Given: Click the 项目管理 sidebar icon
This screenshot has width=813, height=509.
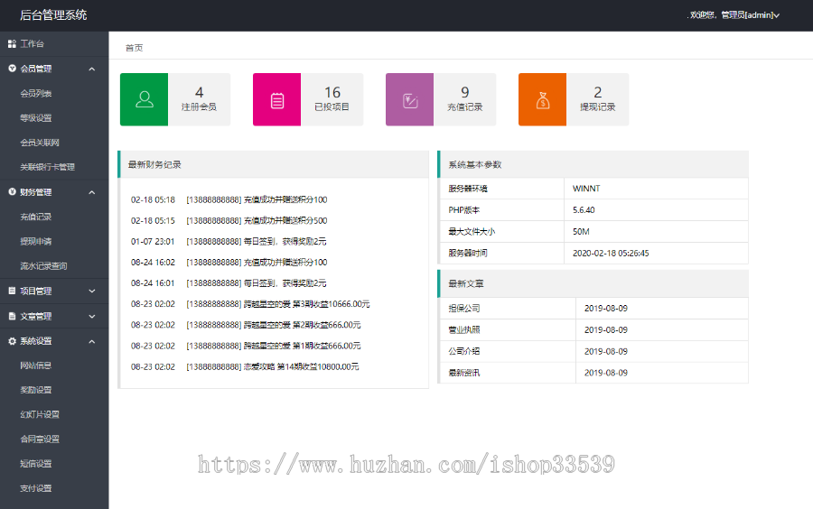Looking at the screenshot, I should point(12,291).
